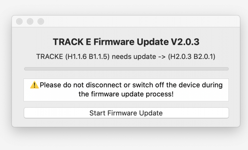The image size is (248, 150).
Task: Click the empty window title bar
Action: pos(134,21)
